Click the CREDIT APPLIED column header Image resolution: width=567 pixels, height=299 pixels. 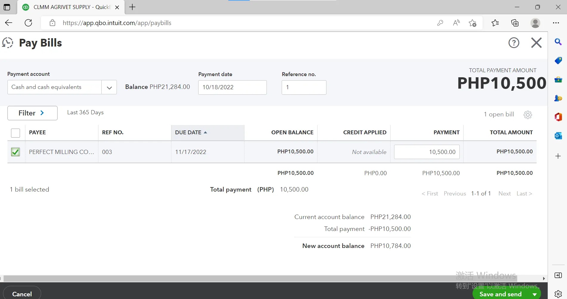point(365,132)
